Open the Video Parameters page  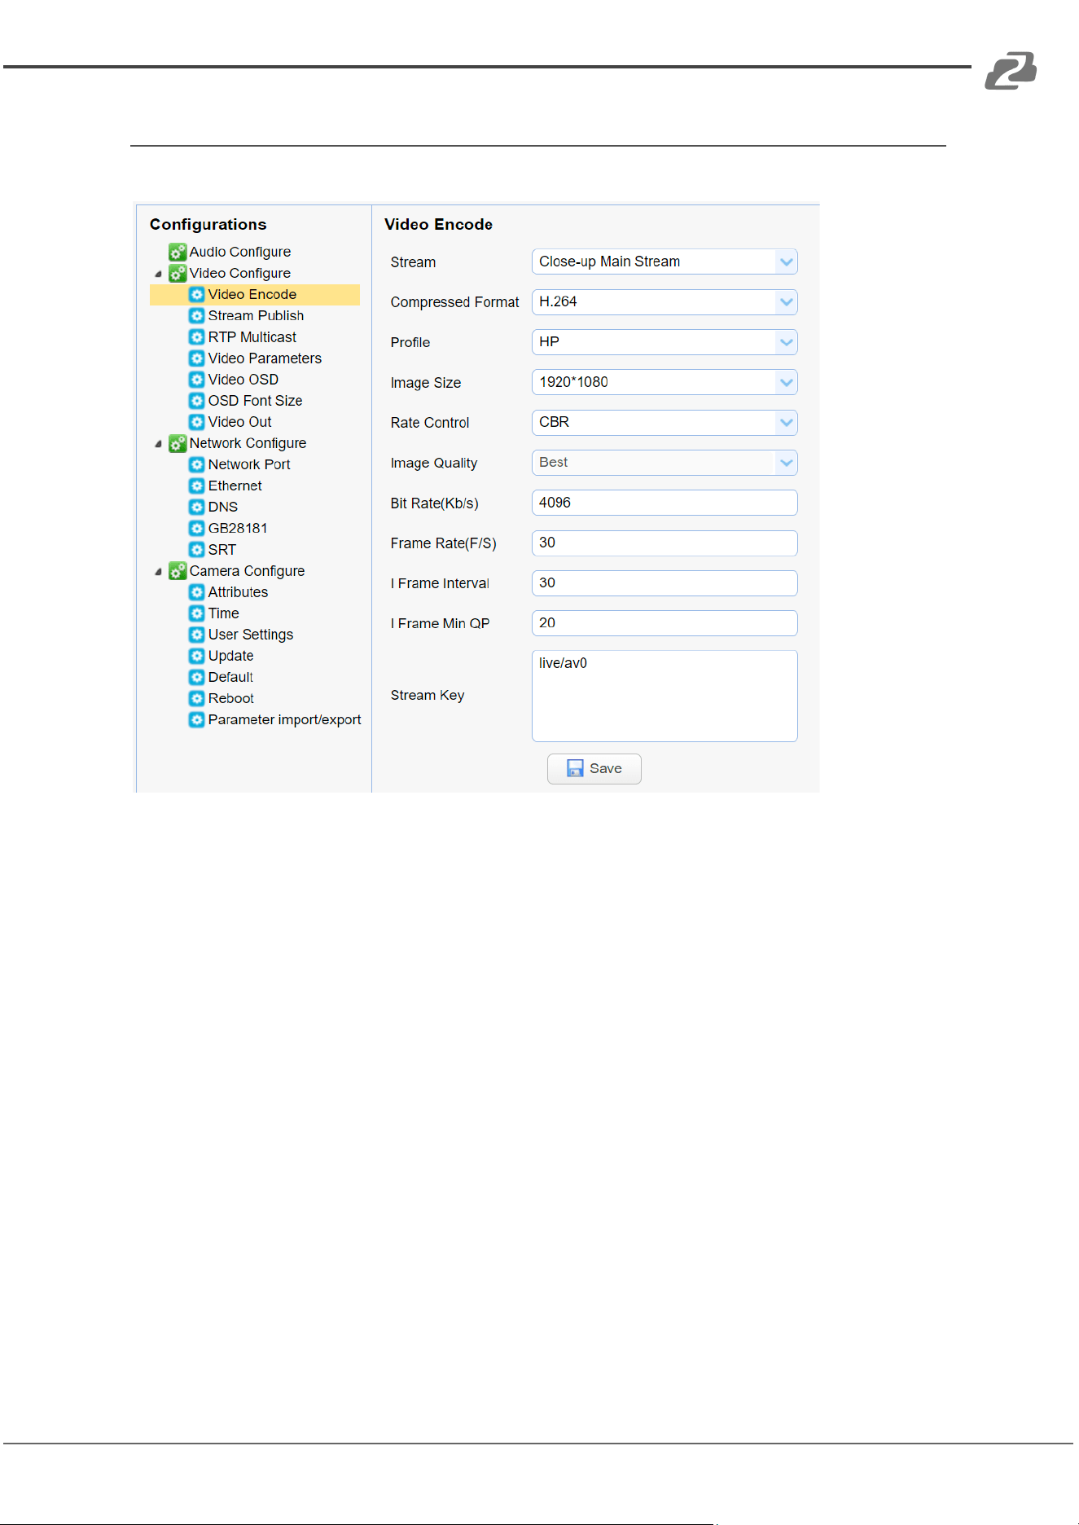(x=265, y=358)
